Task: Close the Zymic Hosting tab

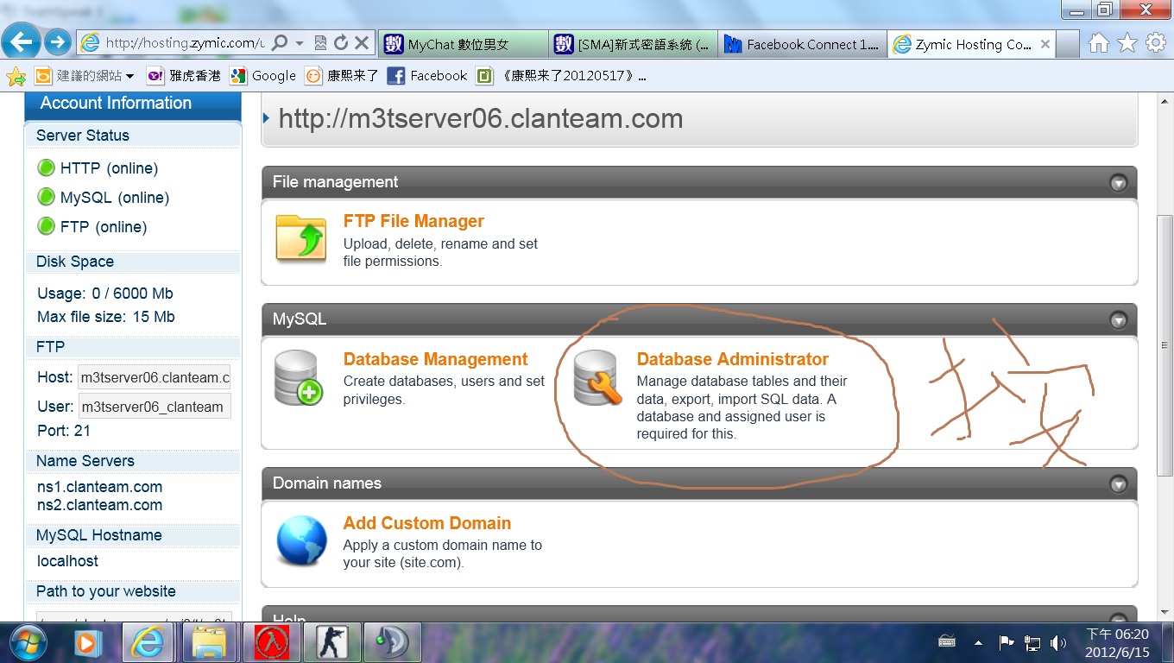Action: [x=1045, y=44]
